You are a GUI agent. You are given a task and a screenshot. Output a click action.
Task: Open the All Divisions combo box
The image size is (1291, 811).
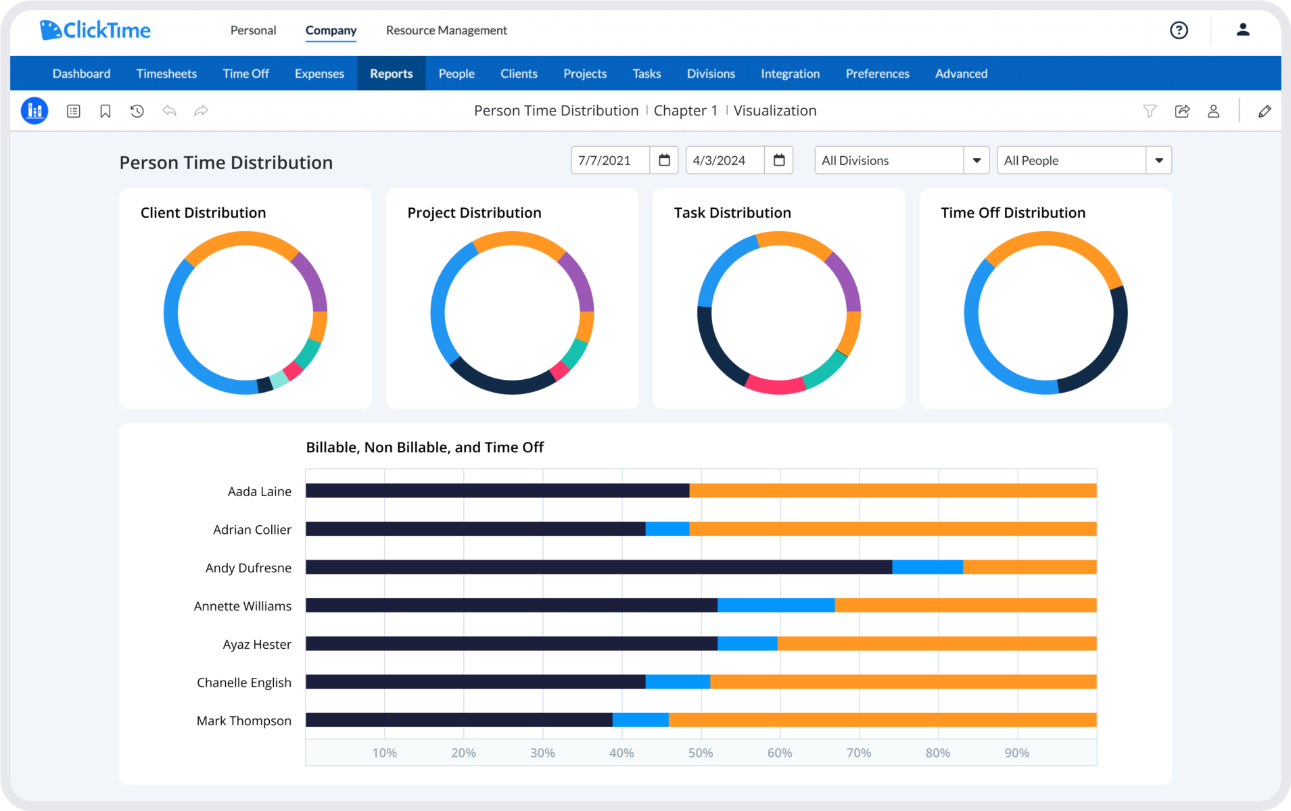point(902,160)
